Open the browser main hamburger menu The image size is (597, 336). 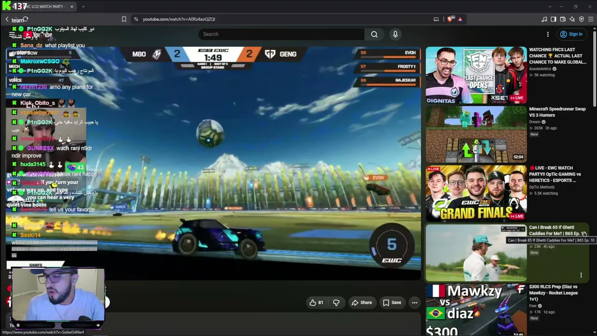click(x=591, y=19)
